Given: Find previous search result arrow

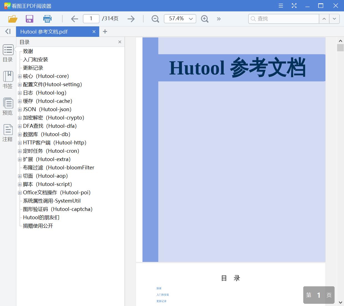Looking at the screenshot, I should 324,19.
